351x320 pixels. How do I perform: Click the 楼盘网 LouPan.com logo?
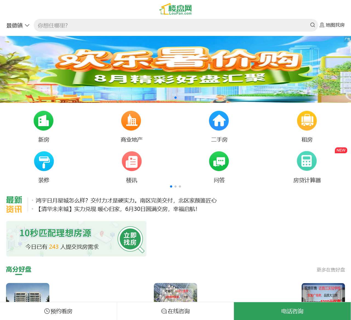tap(175, 9)
